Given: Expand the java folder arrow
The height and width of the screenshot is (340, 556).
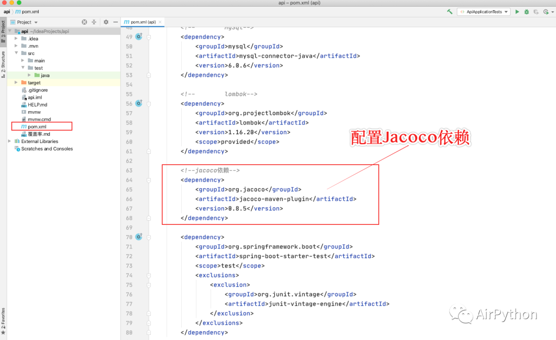Looking at the screenshot, I should [x=29, y=75].
